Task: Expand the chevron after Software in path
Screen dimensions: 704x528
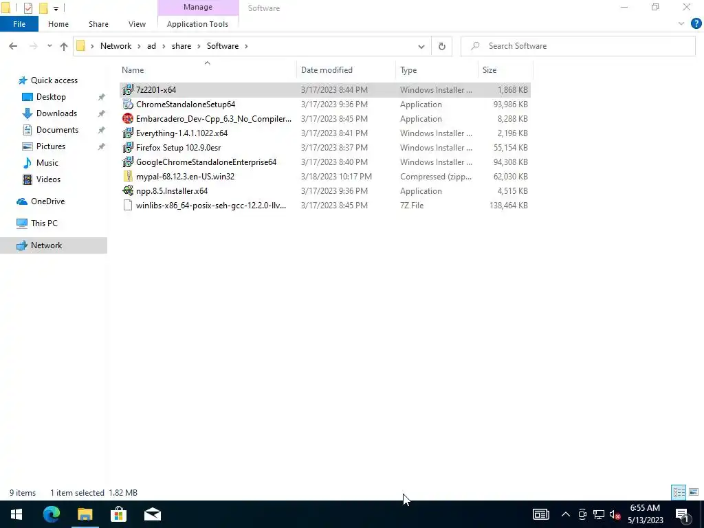Action: click(246, 46)
